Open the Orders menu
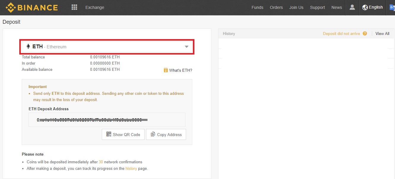The height and width of the screenshot is (179, 395). click(276, 7)
